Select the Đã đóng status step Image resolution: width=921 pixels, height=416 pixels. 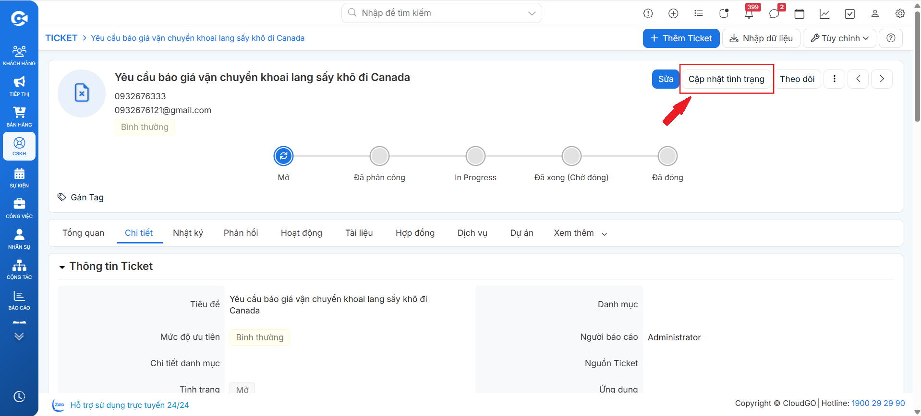(667, 156)
